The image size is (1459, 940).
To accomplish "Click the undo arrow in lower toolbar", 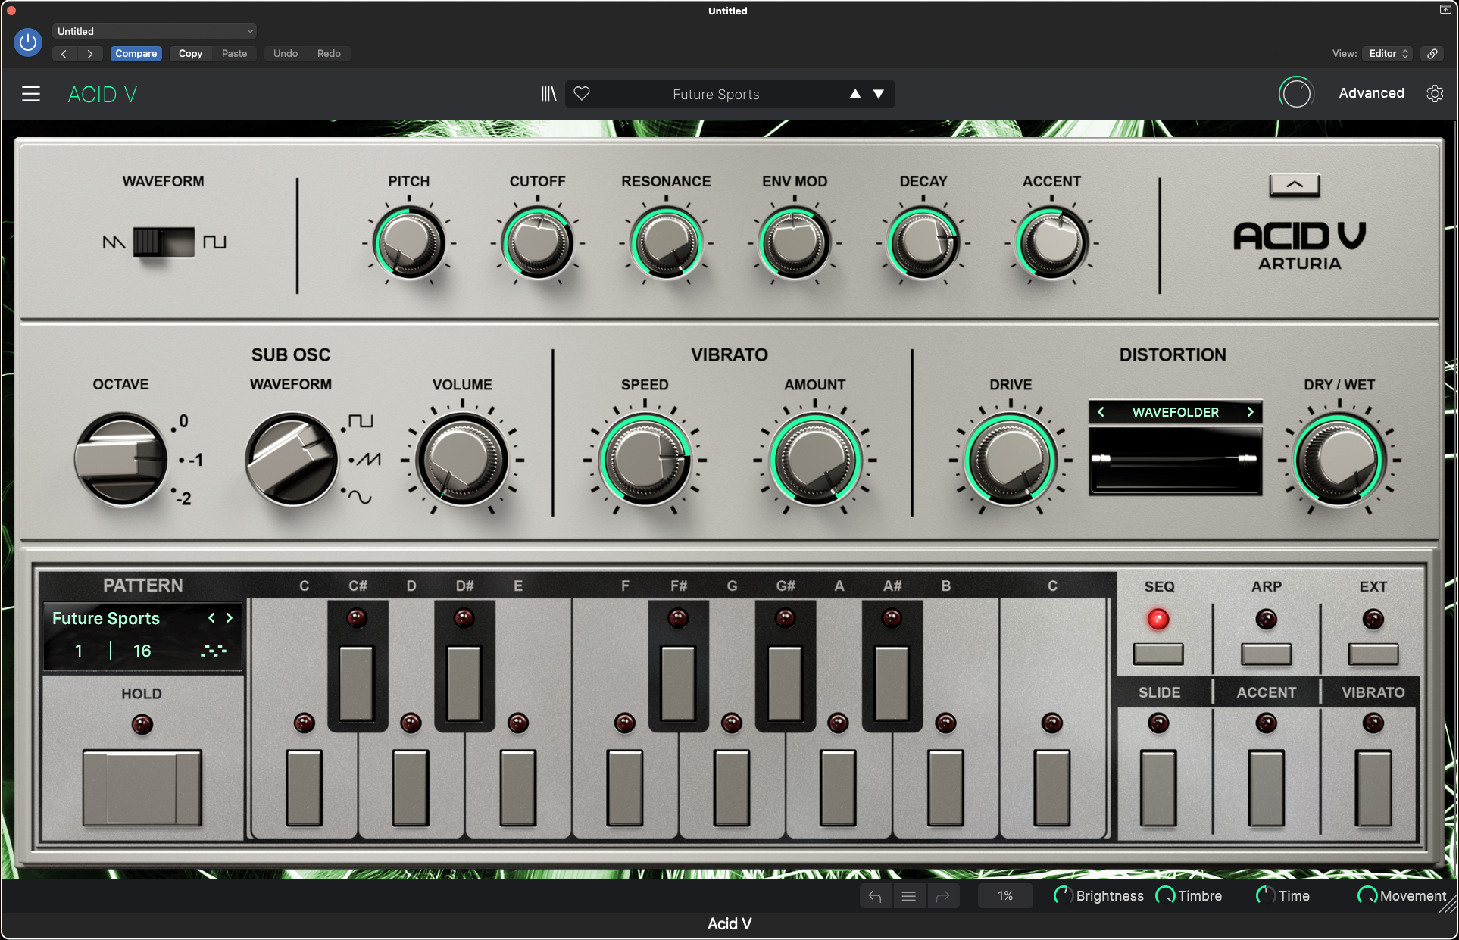I will pos(875,896).
